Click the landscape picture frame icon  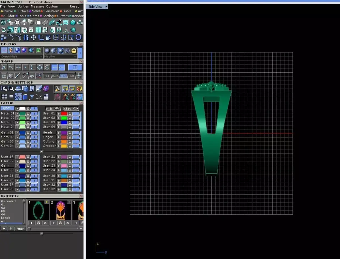66,22
